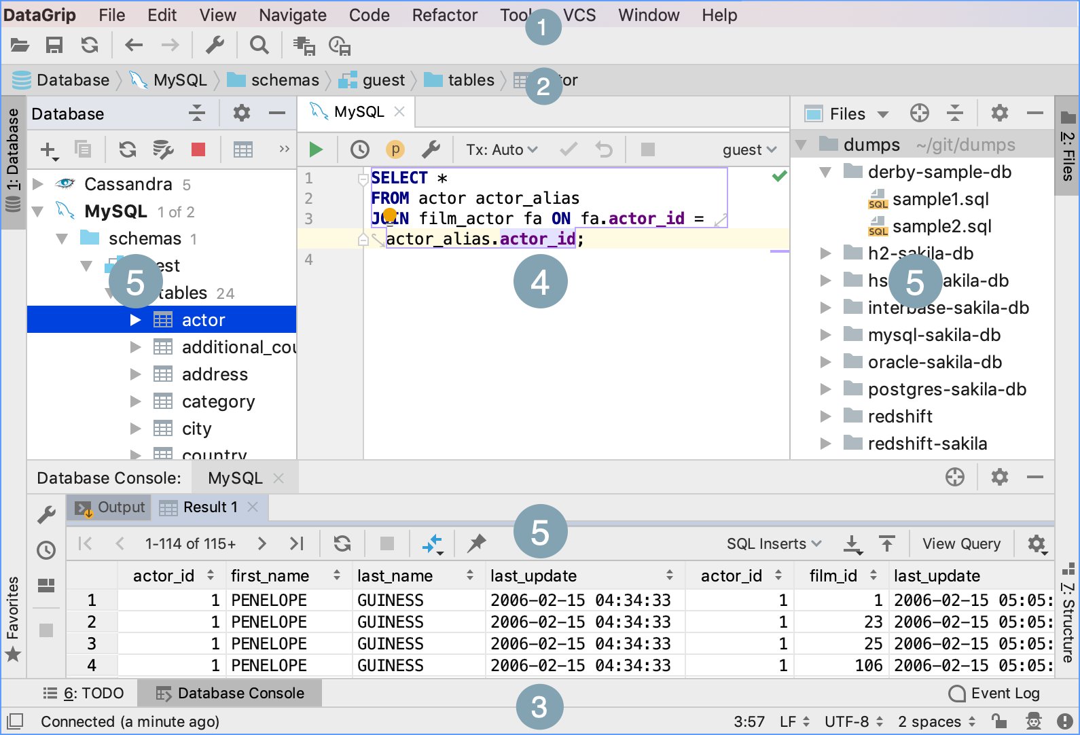
Task: Open the Refactor menu
Action: 445,15
